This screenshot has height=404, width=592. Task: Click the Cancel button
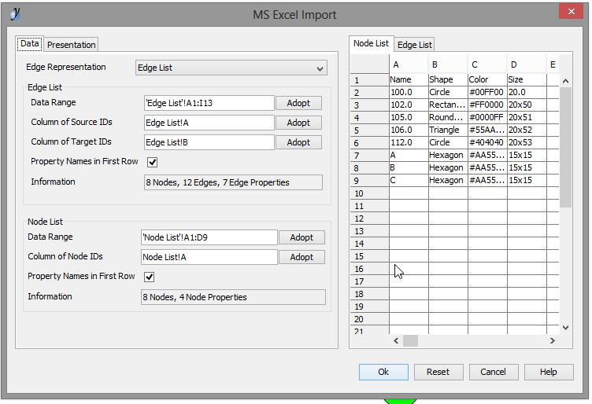tap(494, 372)
